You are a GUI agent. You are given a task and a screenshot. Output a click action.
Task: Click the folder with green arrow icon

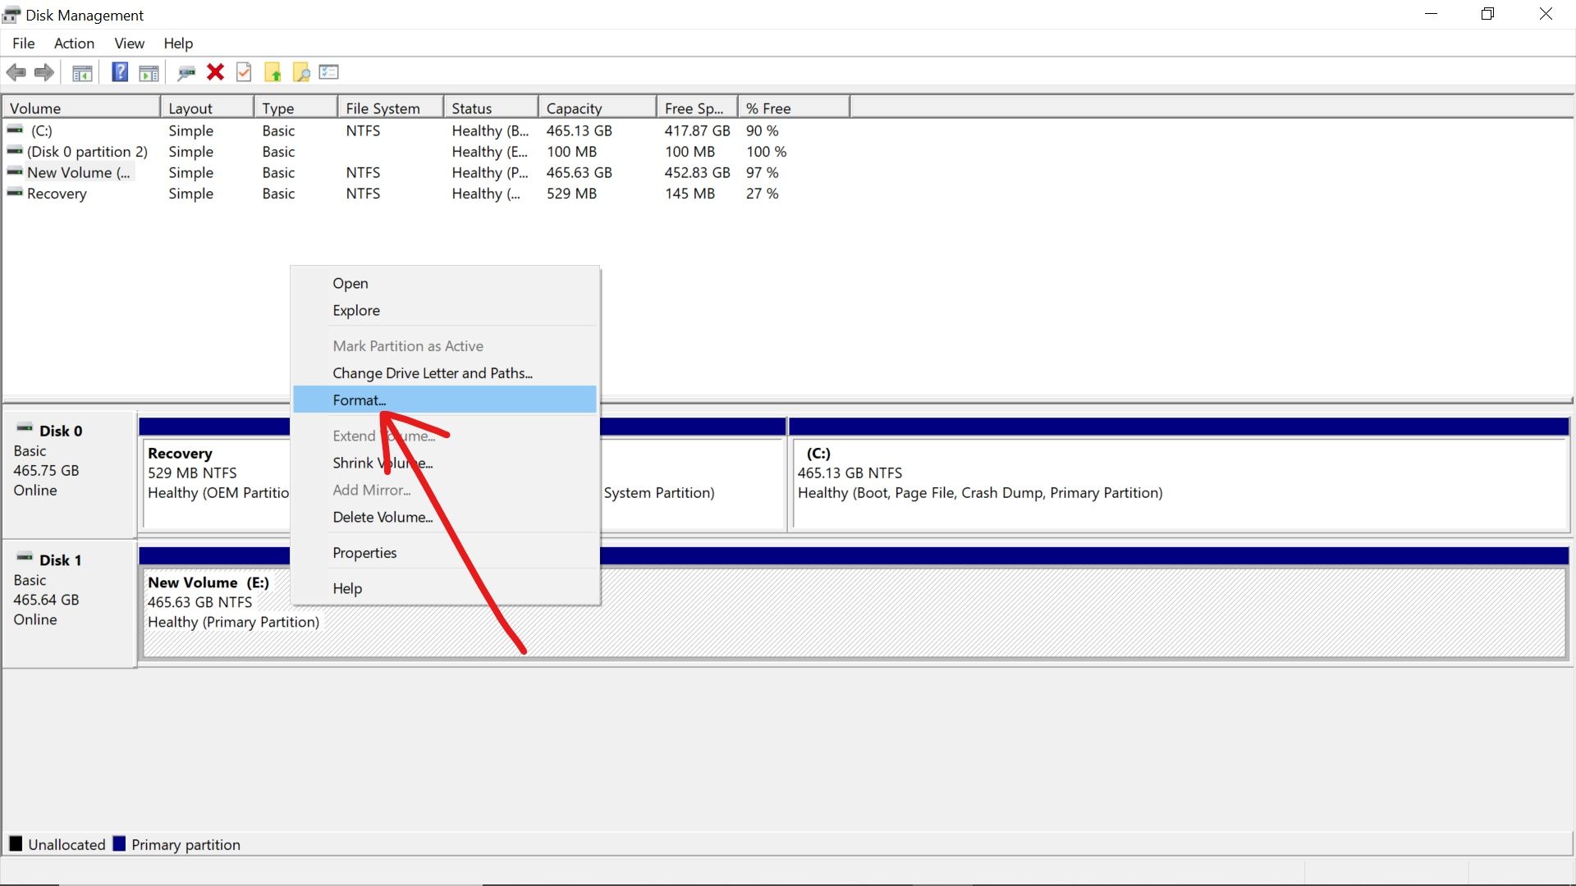[x=273, y=73]
